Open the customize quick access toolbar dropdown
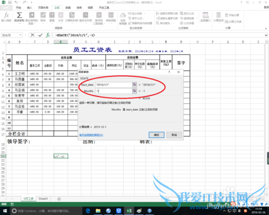 coord(32,3)
